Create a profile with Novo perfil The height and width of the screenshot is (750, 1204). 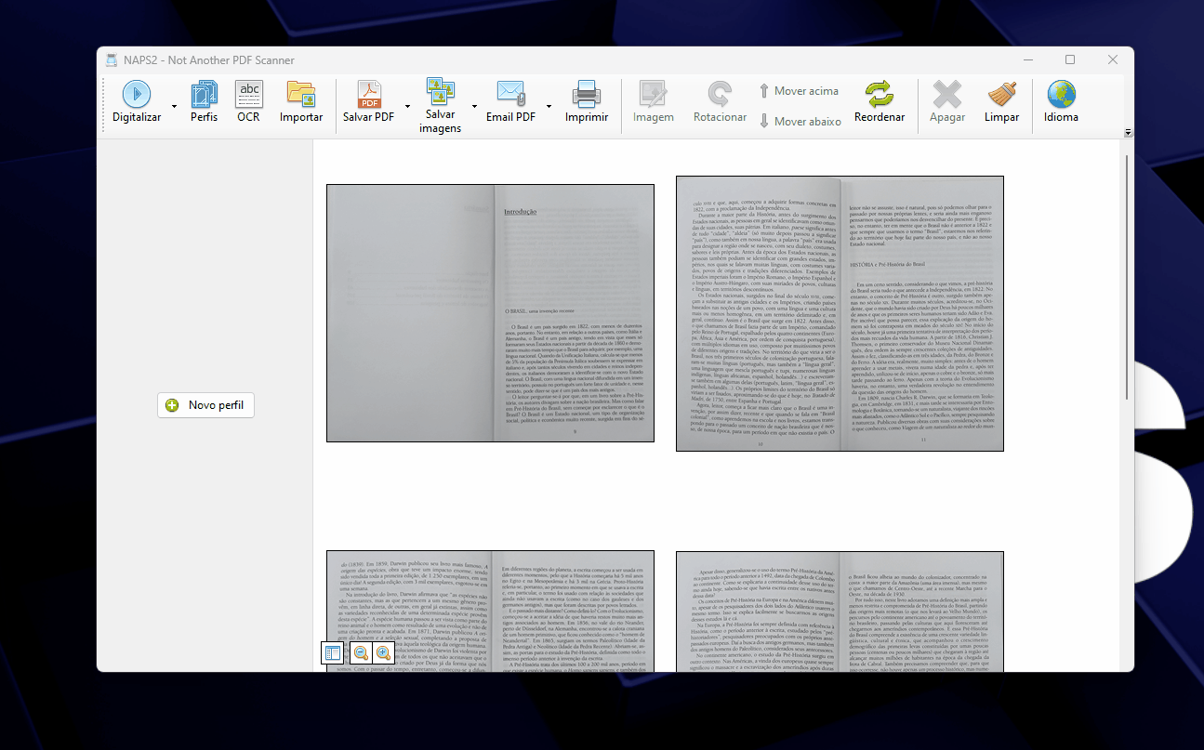click(206, 405)
